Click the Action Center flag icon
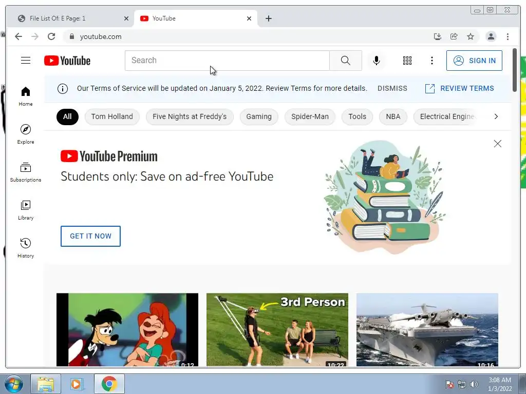 click(449, 384)
